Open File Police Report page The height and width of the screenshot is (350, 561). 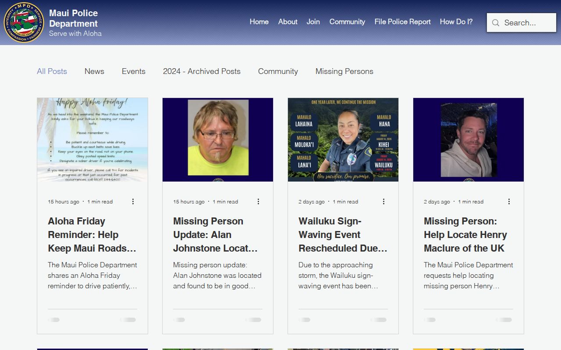pos(402,21)
